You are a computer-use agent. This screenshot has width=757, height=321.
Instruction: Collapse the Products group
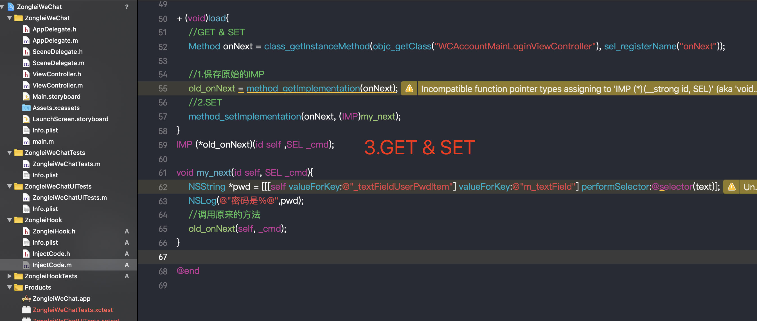[x=9, y=287]
